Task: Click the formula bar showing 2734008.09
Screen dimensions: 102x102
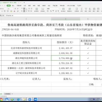Action: tap(53, 16)
